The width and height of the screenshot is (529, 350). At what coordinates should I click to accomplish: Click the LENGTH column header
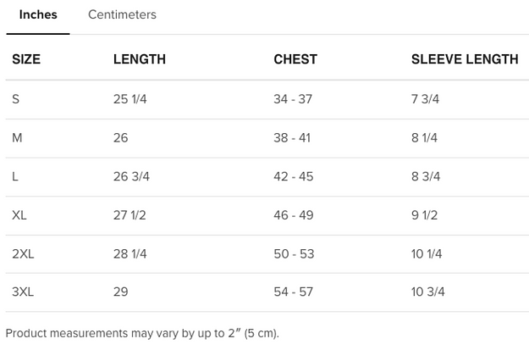click(140, 59)
